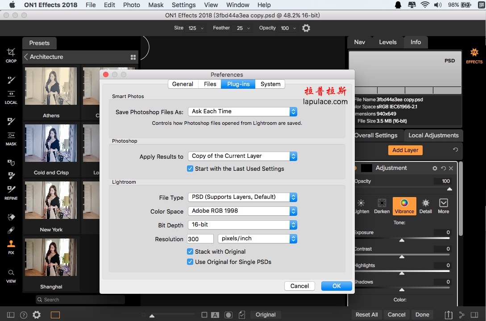Switch to the General preferences tab

tap(183, 84)
